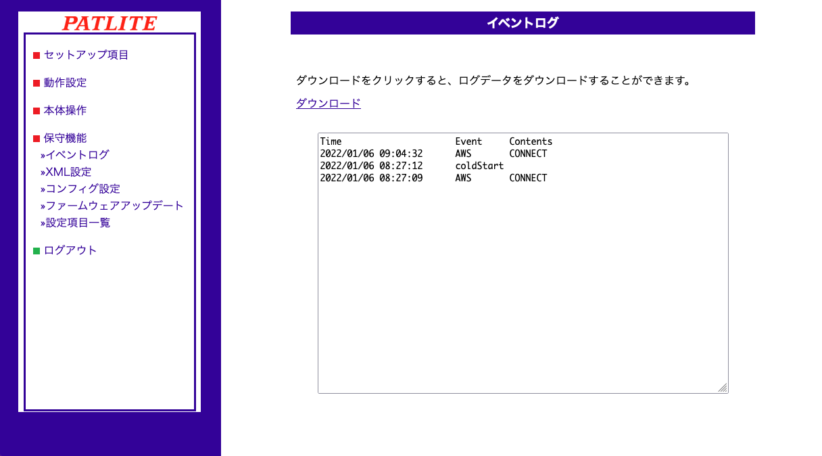
Task: Log out using the ログアウト link
Action: click(70, 250)
